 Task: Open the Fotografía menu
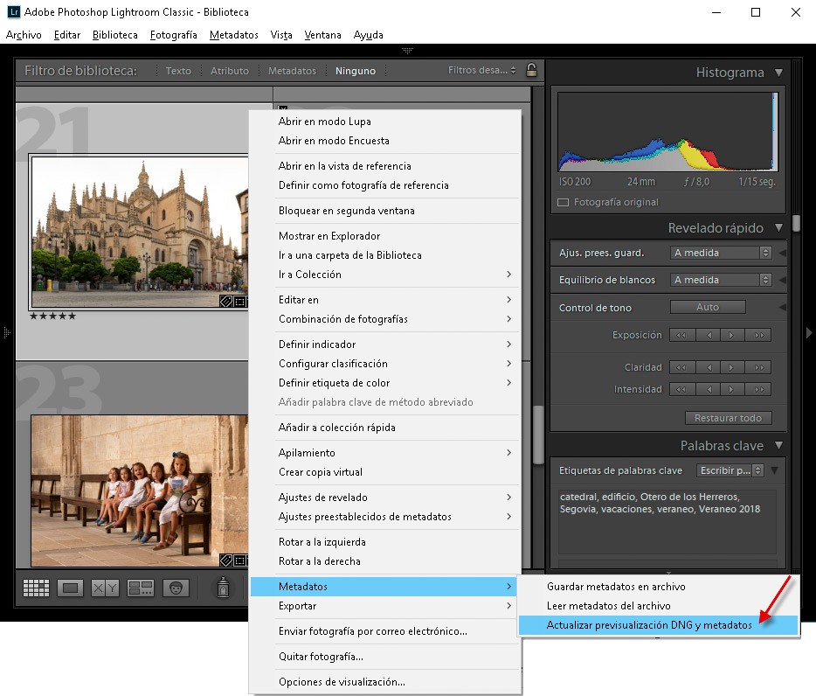[x=173, y=35]
